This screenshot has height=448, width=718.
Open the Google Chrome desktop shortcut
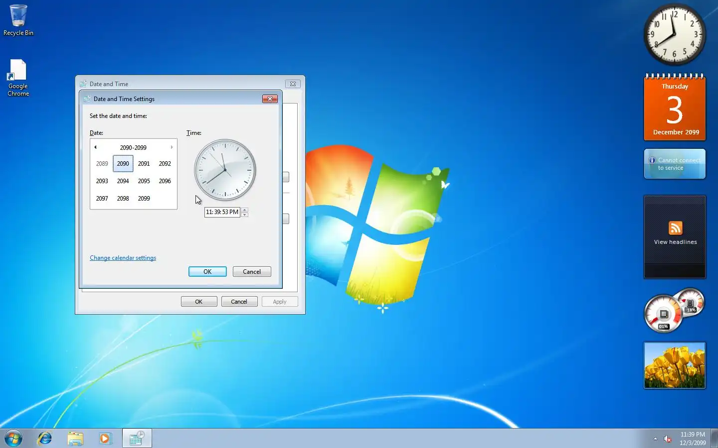18,78
